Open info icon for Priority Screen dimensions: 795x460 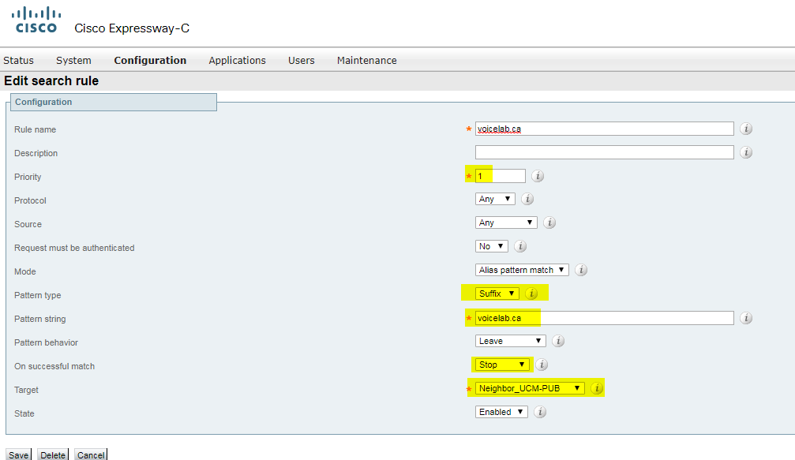[x=538, y=176]
